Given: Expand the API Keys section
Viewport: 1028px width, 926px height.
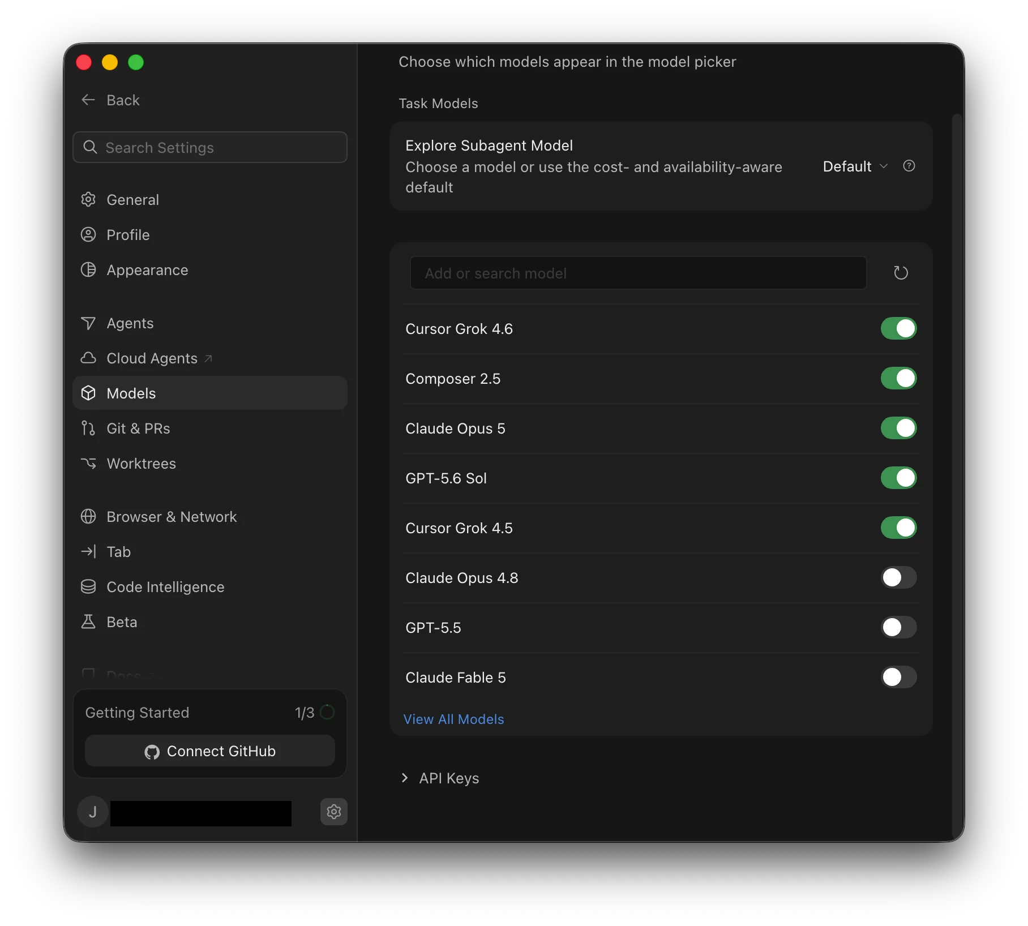Looking at the screenshot, I should click(x=440, y=778).
